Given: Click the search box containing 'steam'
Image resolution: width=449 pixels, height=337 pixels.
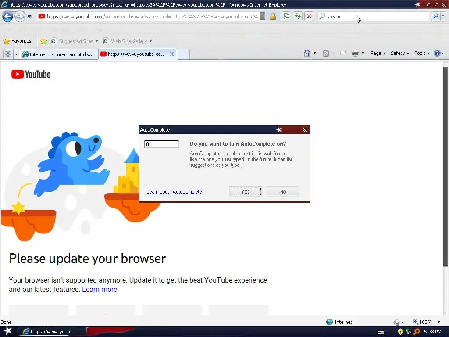Looking at the screenshot, I should pyautogui.click(x=373, y=17).
